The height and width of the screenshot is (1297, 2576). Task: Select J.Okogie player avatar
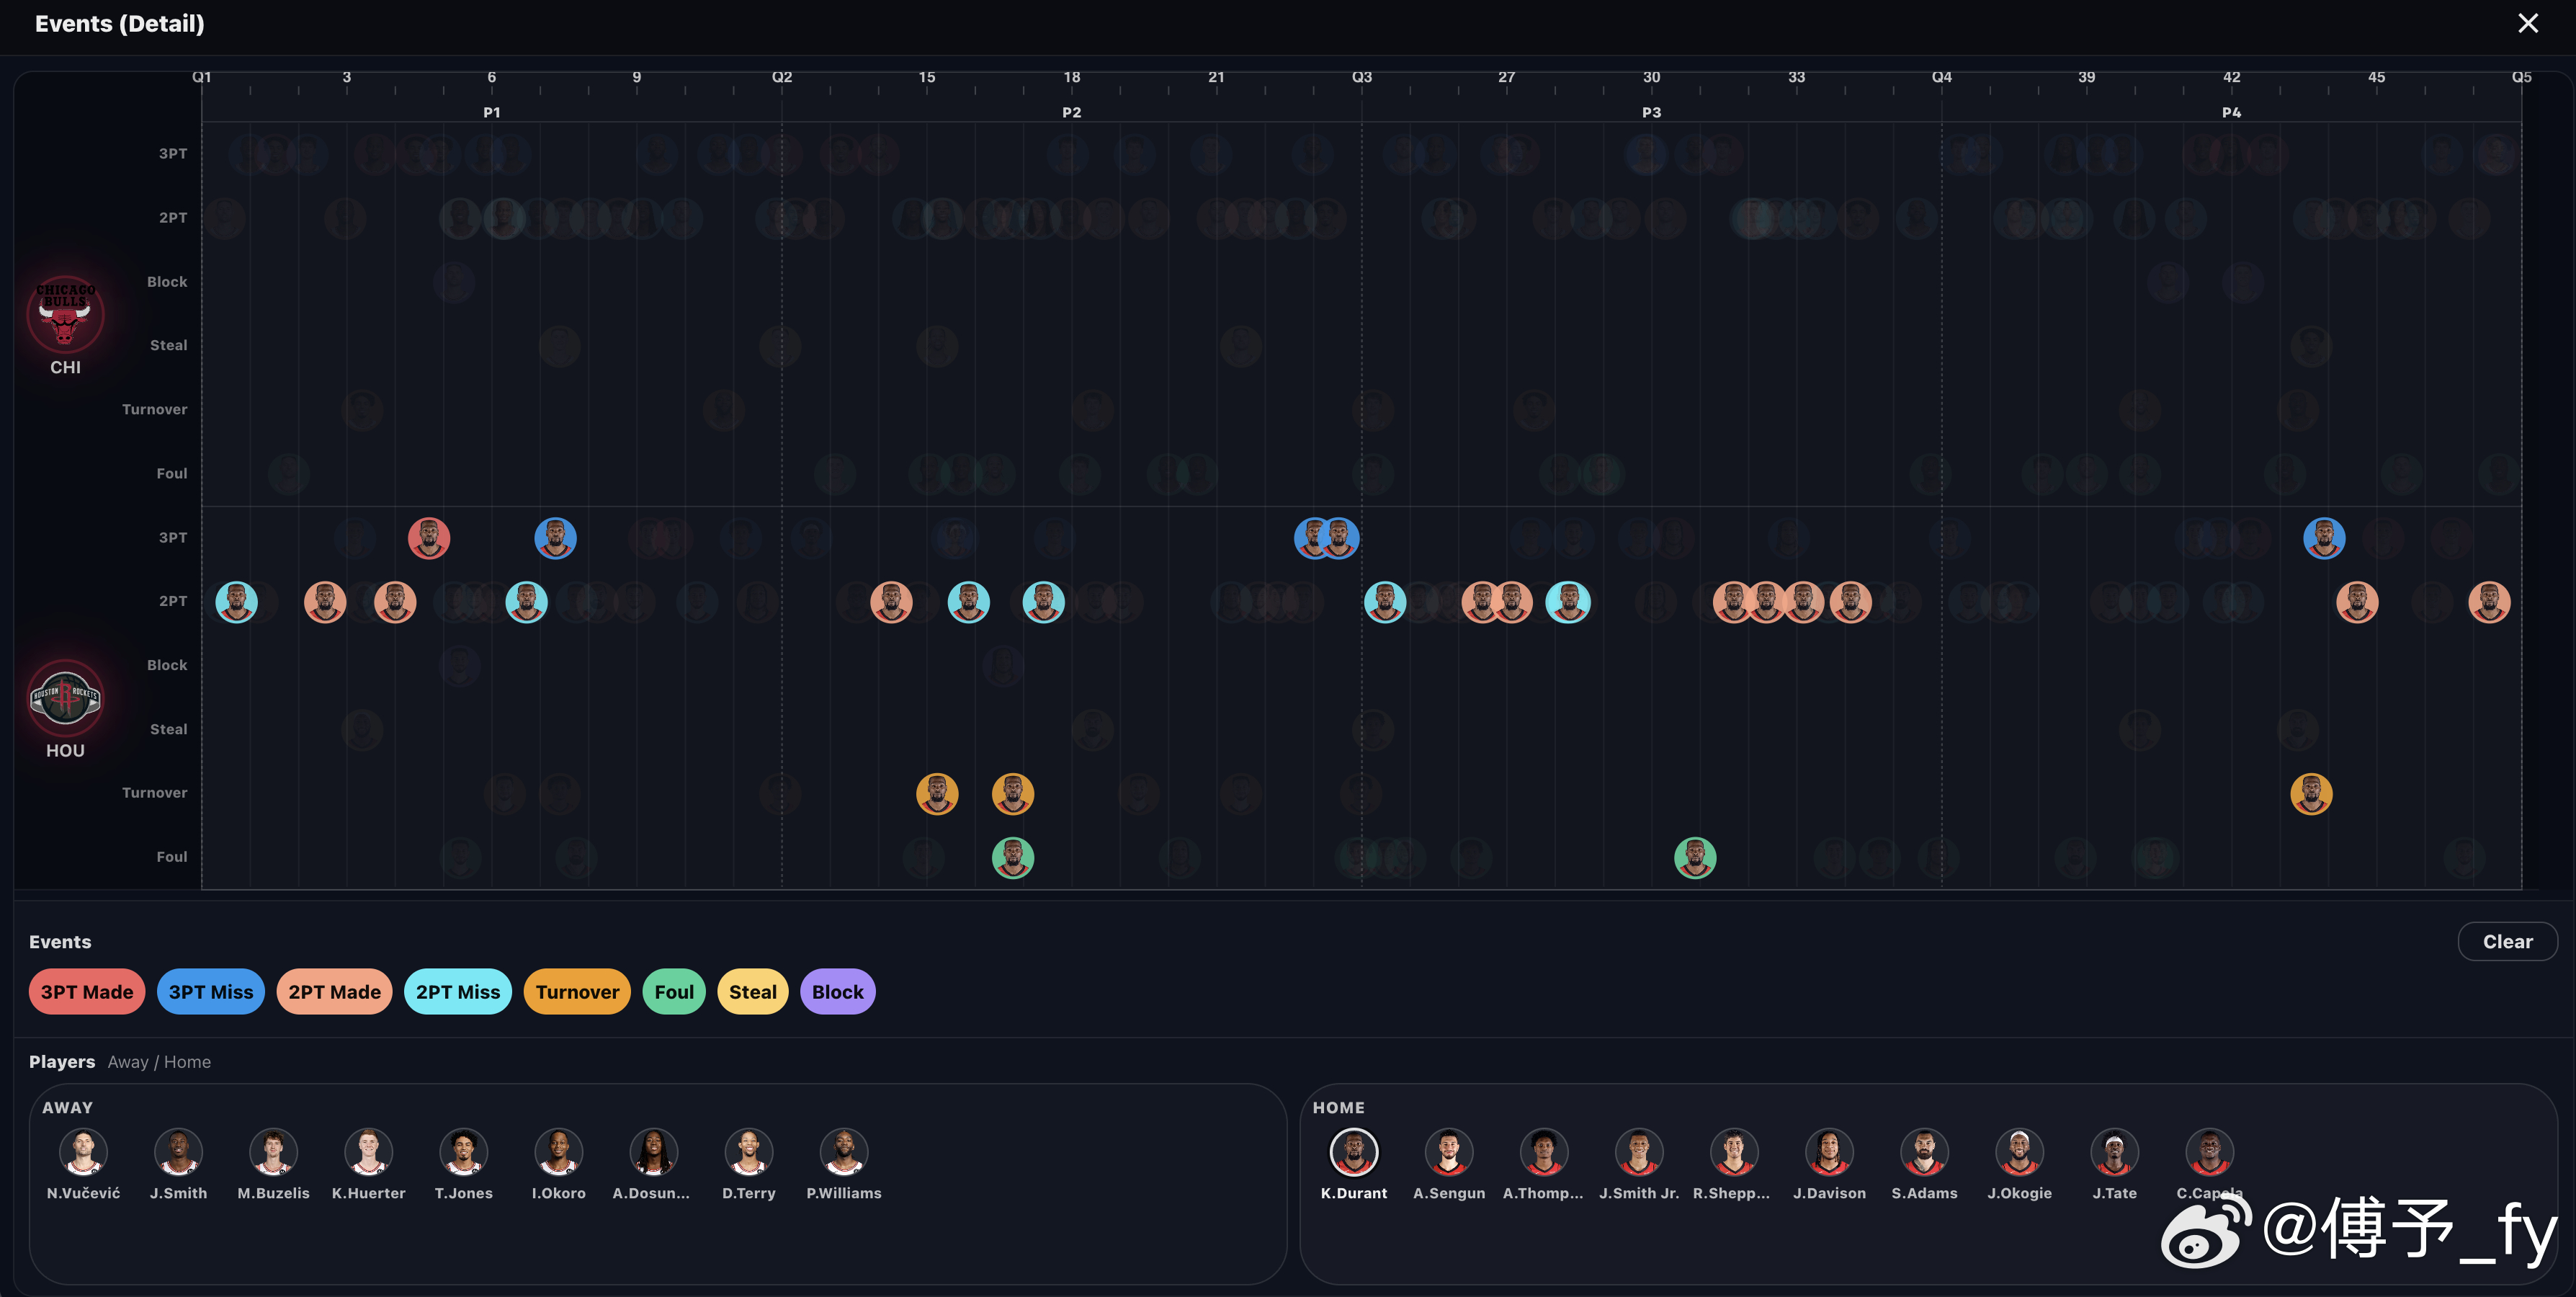pos(2019,1152)
